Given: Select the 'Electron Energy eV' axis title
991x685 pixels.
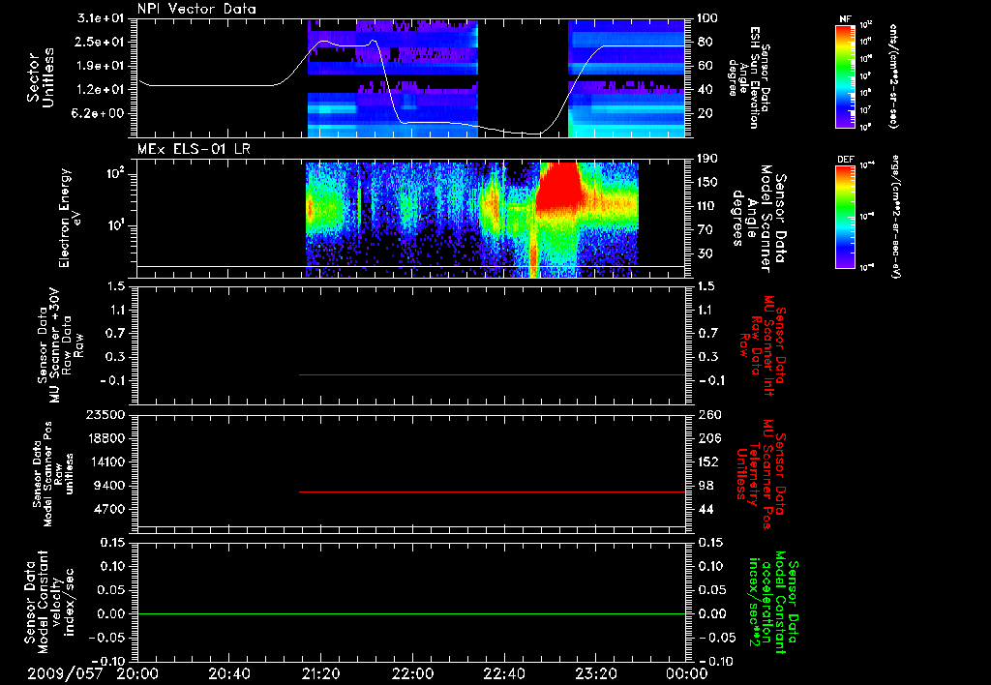Looking at the screenshot, I should point(70,218).
